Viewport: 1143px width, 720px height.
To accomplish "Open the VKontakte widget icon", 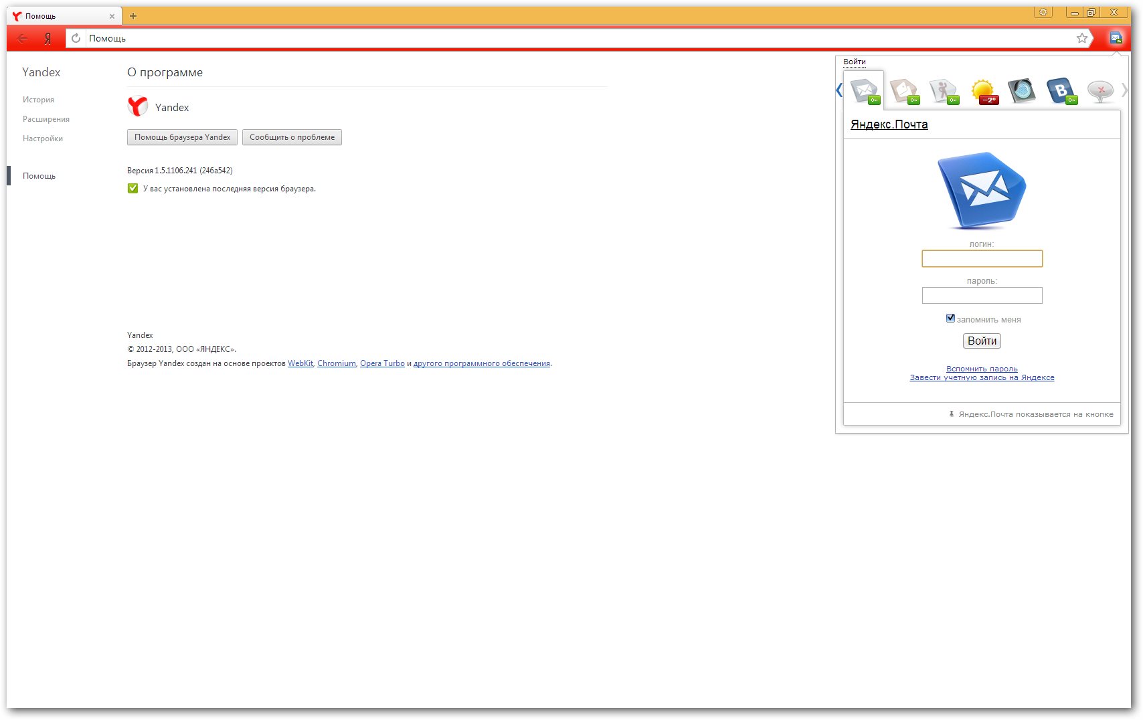I will coord(1062,91).
